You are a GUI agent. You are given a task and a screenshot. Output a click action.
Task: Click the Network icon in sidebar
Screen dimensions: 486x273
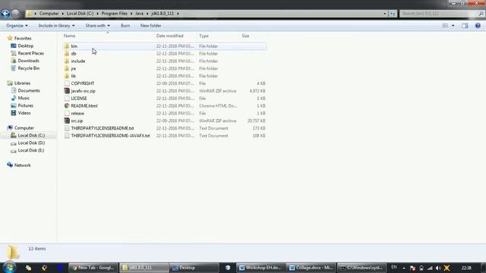pos(10,165)
